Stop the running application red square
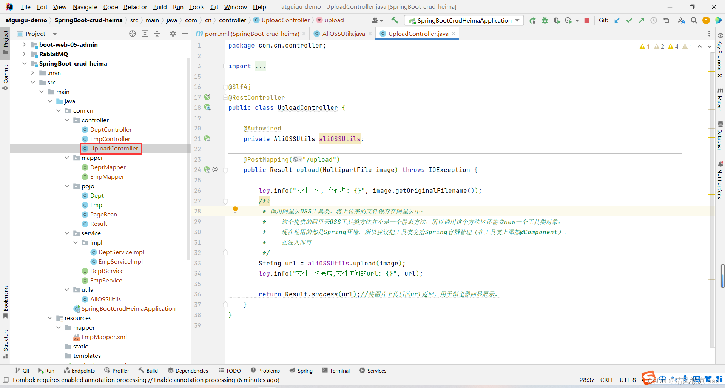Image resolution: width=725 pixels, height=388 pixels. pos(587,20)
